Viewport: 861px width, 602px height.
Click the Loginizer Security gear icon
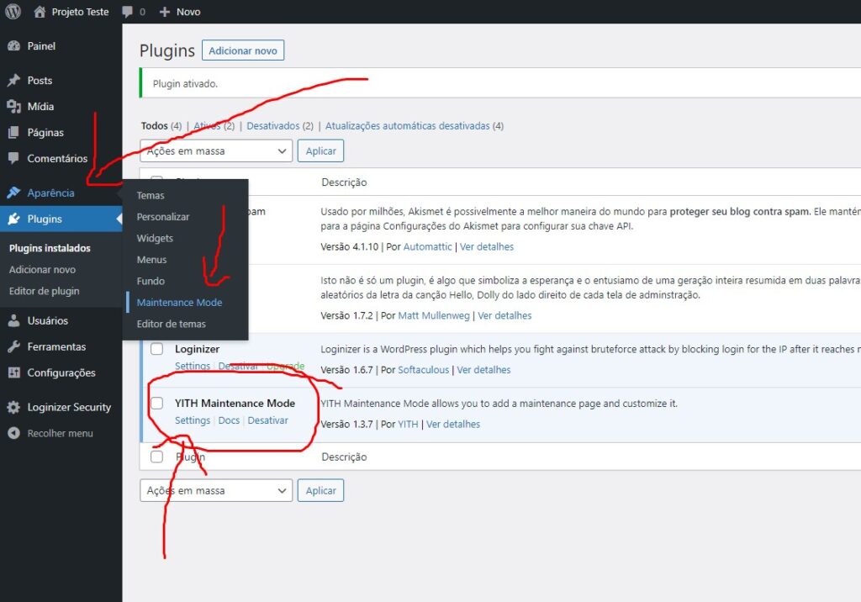pos(13,407)
